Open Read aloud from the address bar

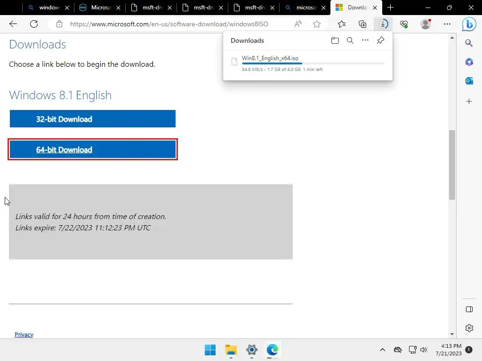click(298, 24)
